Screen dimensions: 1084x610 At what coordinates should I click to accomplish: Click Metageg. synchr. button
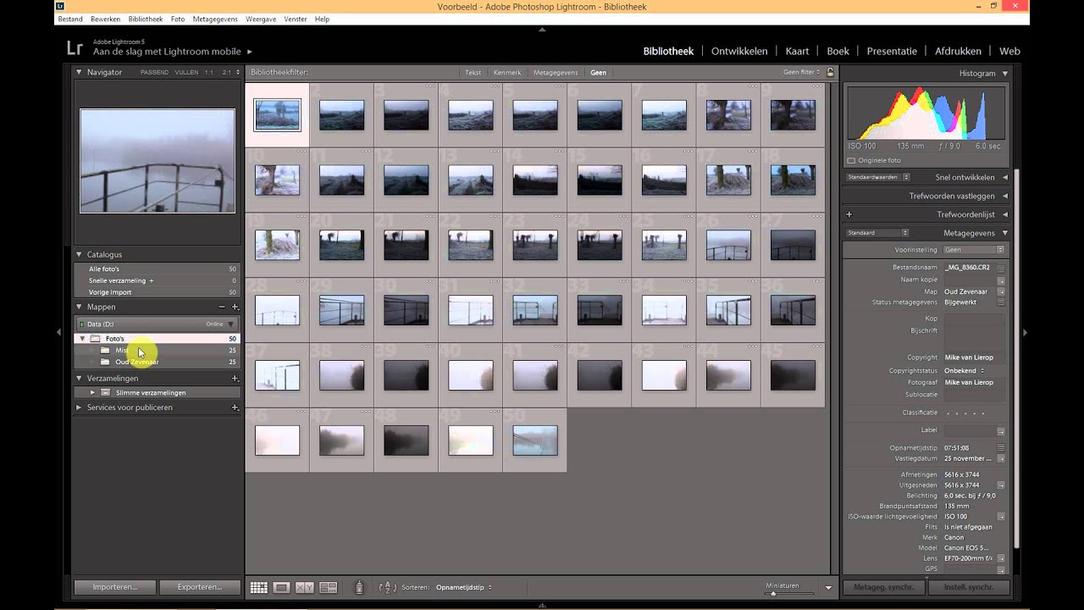(883, 587)
